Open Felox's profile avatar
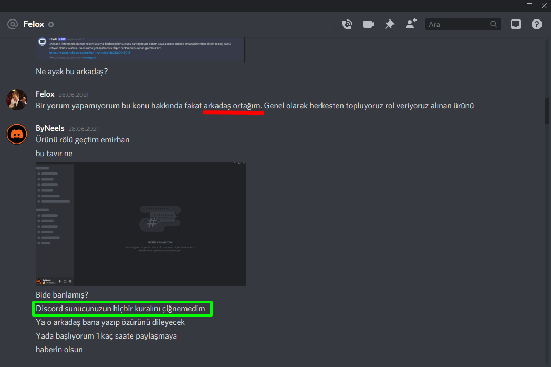This screenshot has width=551, height=367. coord(16,99)
